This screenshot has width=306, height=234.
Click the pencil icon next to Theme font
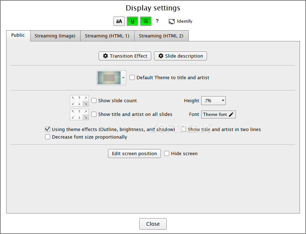[x=231, y=114]
